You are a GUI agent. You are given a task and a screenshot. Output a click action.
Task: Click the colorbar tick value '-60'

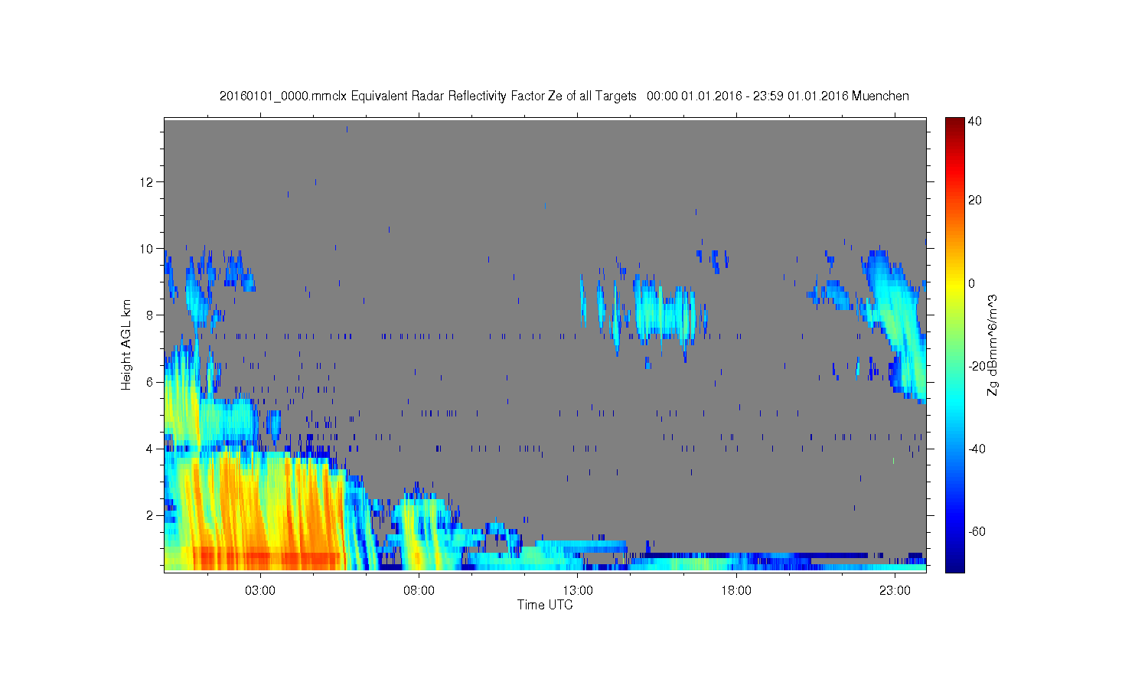click(x=977, y=531)
